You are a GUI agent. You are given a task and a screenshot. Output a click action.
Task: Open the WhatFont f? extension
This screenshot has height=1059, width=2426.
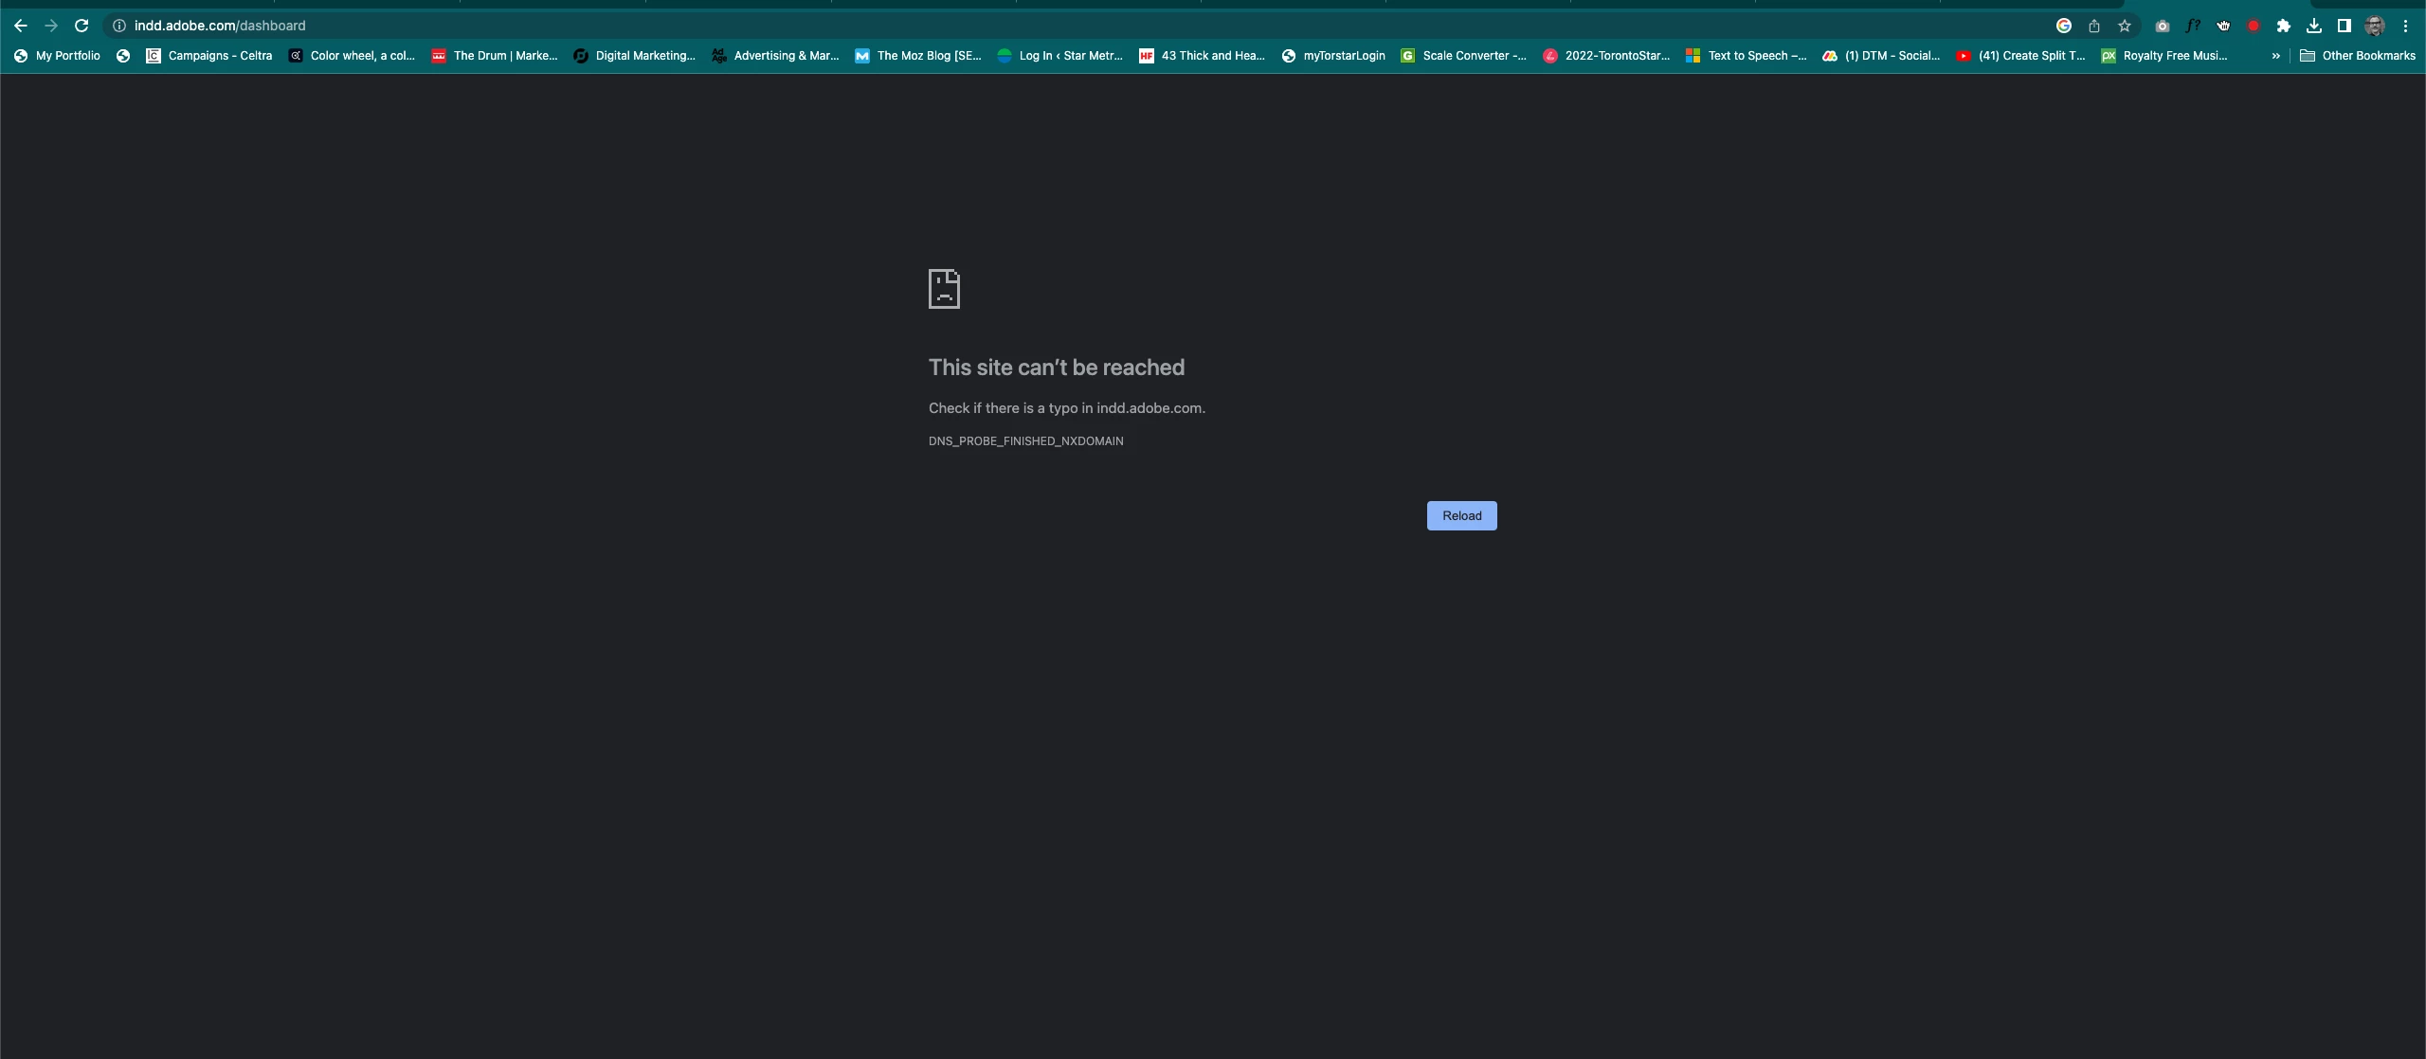[x=2193, y=26]
